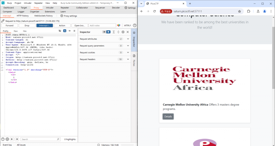275x146 pixels.
Task: Toggle message word wrap icon
Action: point(65,31)
